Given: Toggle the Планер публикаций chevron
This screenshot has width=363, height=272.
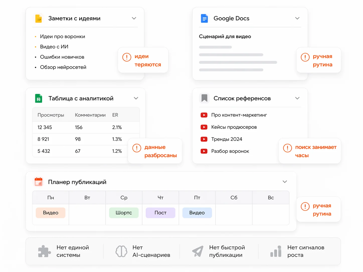Looking at the screenshot, I should [285, 182].
